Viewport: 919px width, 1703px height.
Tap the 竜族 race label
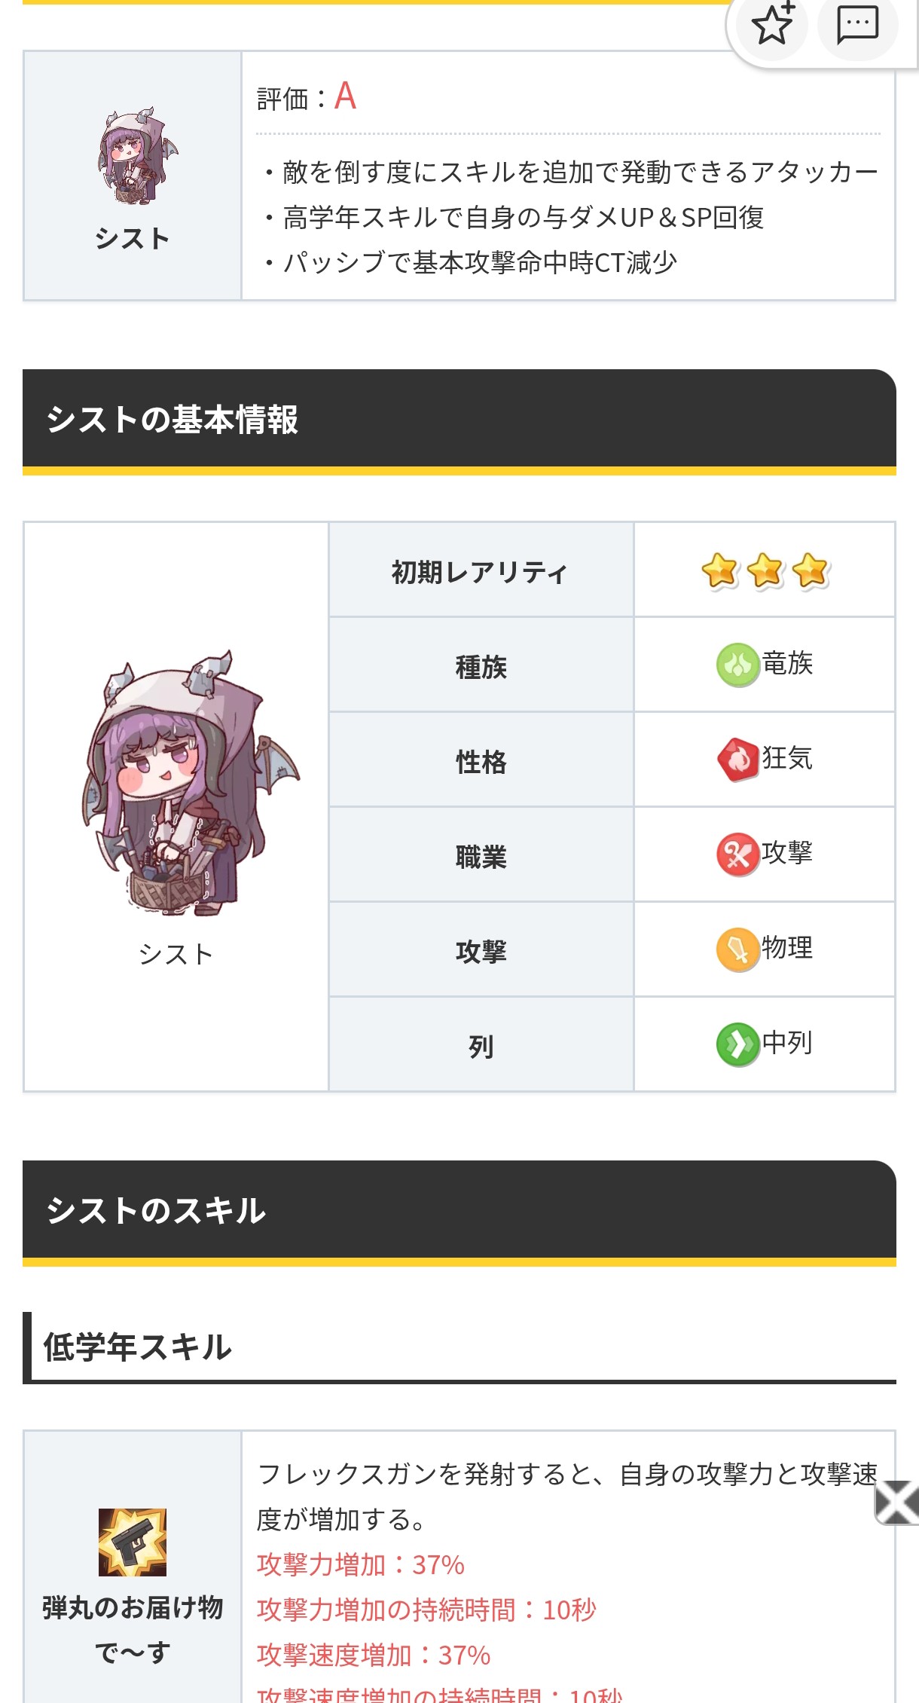788,664
